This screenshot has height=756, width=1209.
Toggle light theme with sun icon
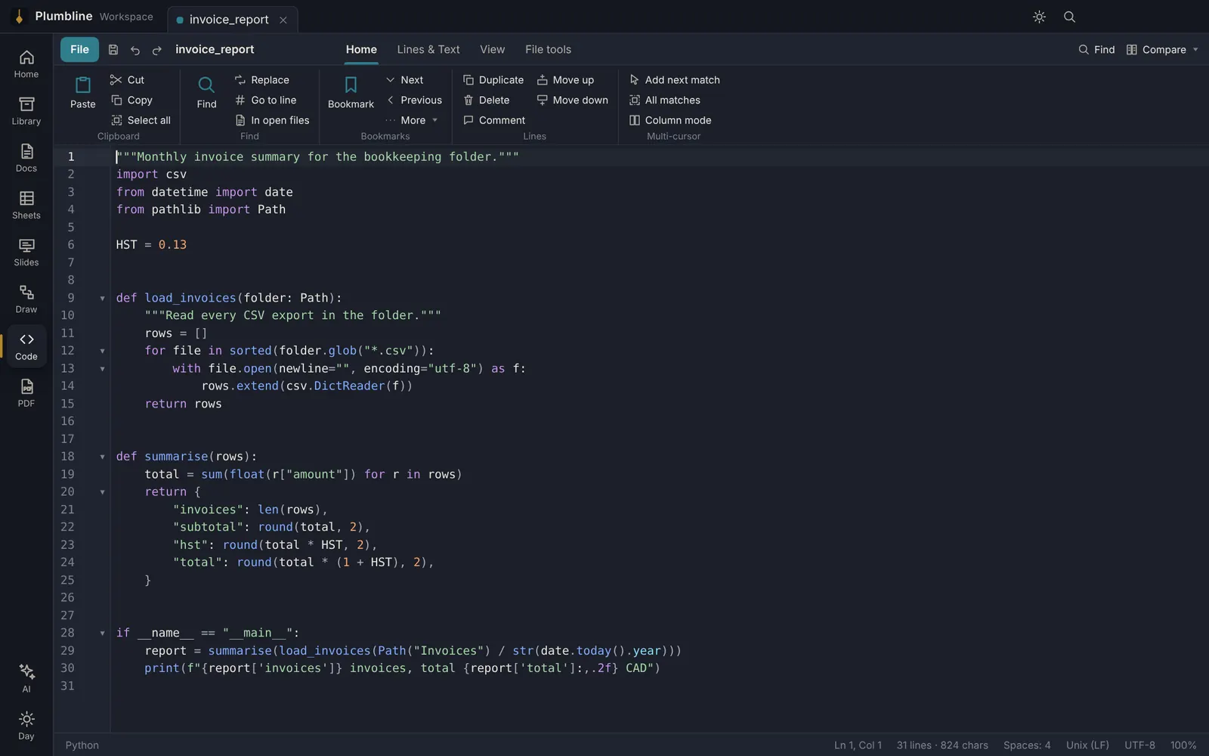[1039, 17]
